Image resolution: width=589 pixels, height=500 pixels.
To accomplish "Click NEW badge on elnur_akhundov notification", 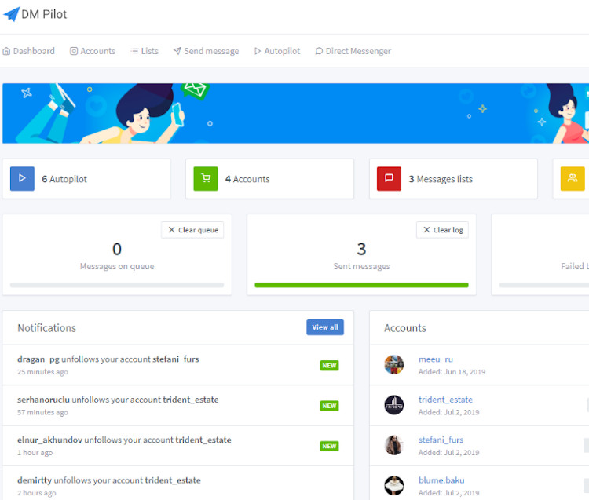I will click(x=329, y=446).
